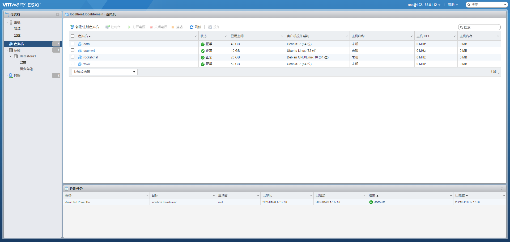The image size is (510, 242).
Task: Click the VM icon next to data
Action: [x=80, y=44]
